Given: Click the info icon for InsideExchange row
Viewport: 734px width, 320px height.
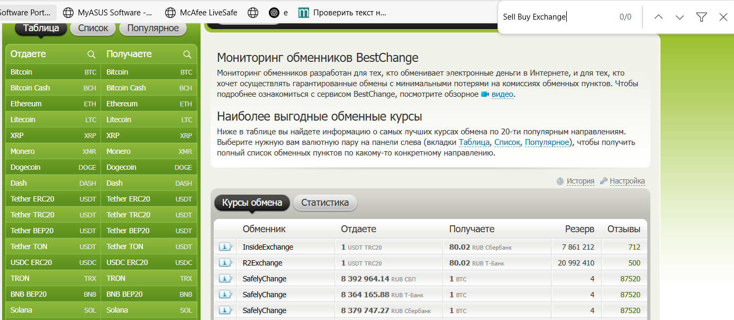Looking at the screenshot, I should point(225,247).
